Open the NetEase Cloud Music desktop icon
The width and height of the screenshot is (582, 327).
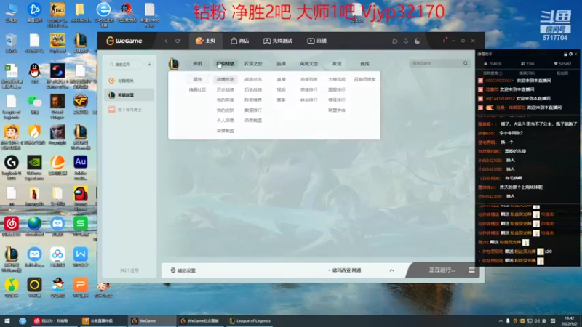click(12, 227)
